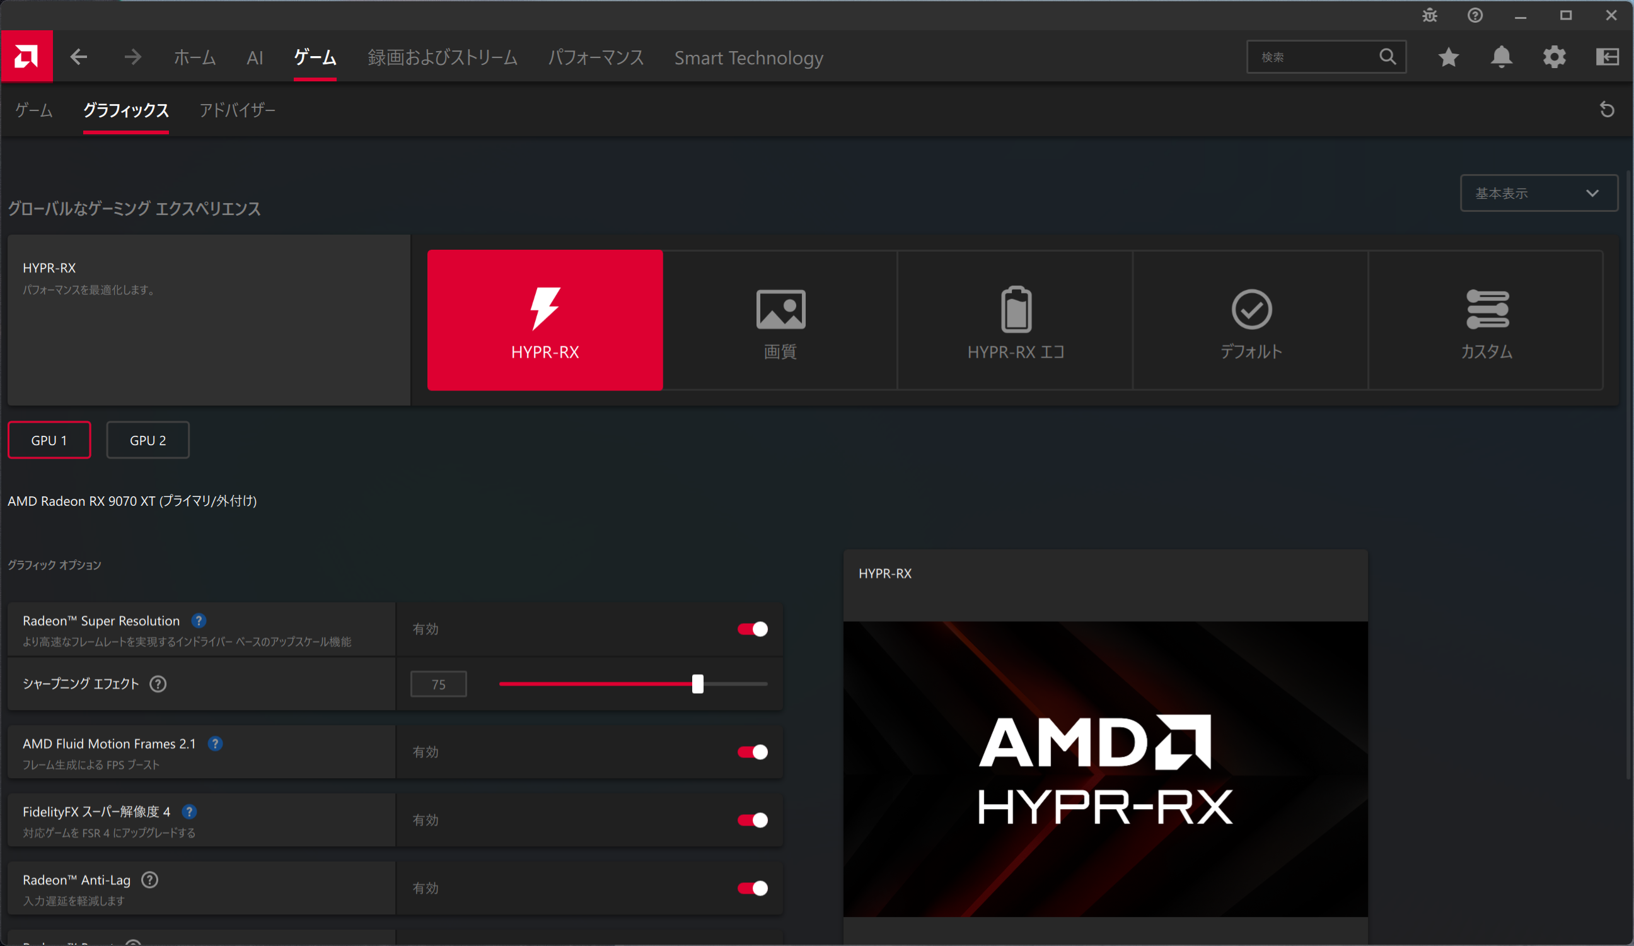
Task: Click the AMD logo home icon
Action: (26, 57)
